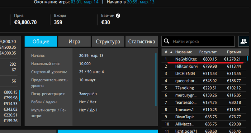Screen dimensions: 251x133
Task: Click the level duration 10 минут
Action: tap(87, 80)
